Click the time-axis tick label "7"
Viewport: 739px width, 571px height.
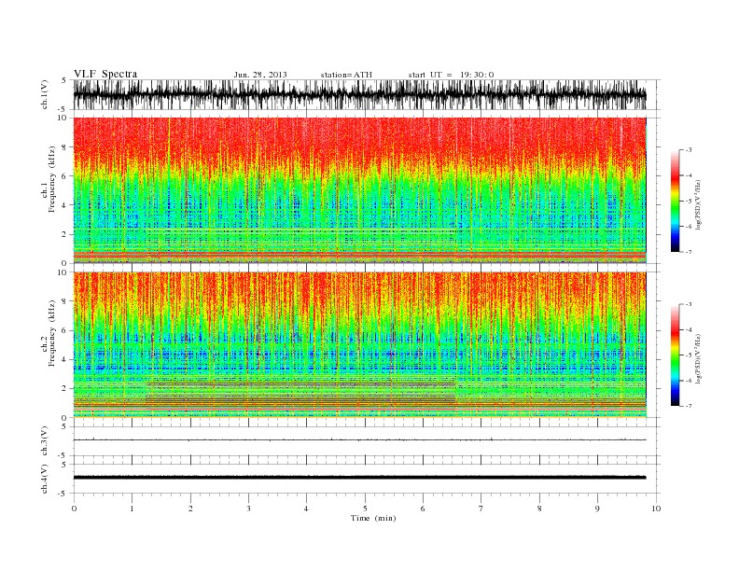[x=481, y=508]
